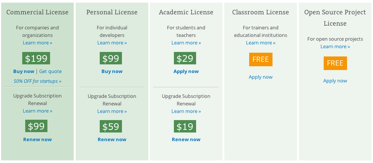The height and width of the screenshot is (163, 373).
Task: Click Renew now under the $19 renewal price
Action: 186,139
